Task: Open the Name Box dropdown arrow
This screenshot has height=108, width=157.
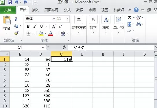Action: coord(43,48)
